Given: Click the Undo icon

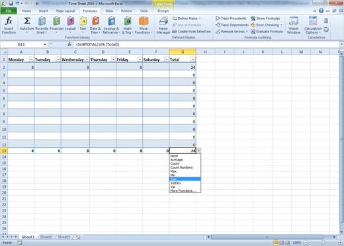Looking at the screenshot, I should [x=17, y=3].
